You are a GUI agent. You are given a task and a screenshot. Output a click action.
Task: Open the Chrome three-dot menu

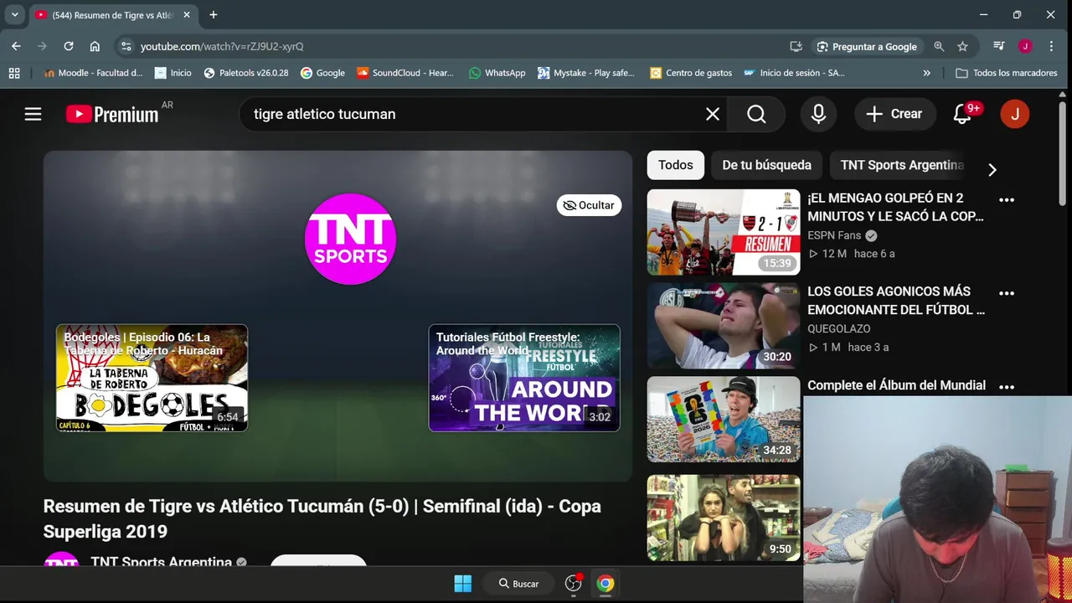click(1051, 46)
